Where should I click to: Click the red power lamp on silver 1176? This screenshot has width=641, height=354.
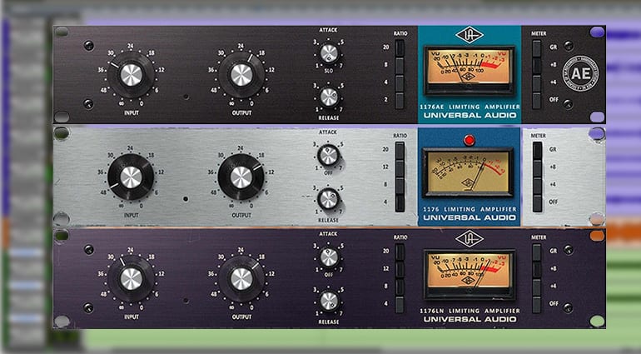[470, 141]
